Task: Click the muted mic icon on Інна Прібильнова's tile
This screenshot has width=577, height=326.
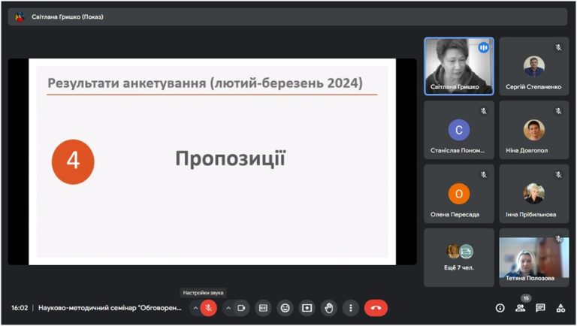Action: (x=559, y=175)
